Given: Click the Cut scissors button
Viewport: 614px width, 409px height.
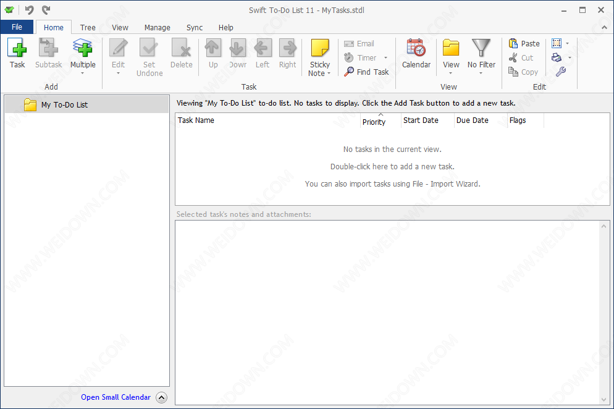Looking at the screenshot, I should [521, 57].
